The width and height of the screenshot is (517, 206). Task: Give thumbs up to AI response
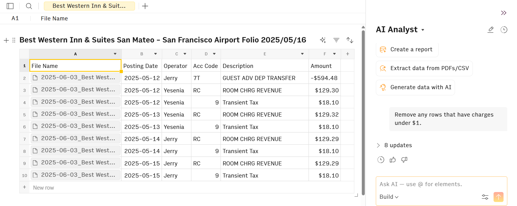(x=393, y=160)
